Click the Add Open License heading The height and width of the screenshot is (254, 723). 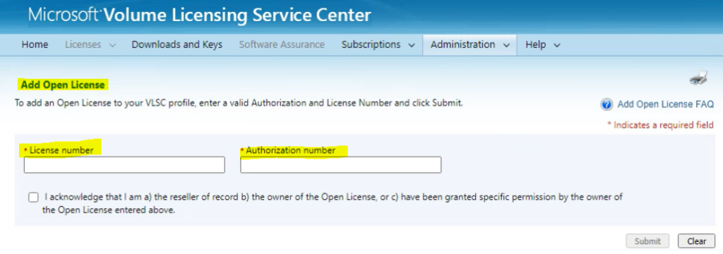pos(63,85)
